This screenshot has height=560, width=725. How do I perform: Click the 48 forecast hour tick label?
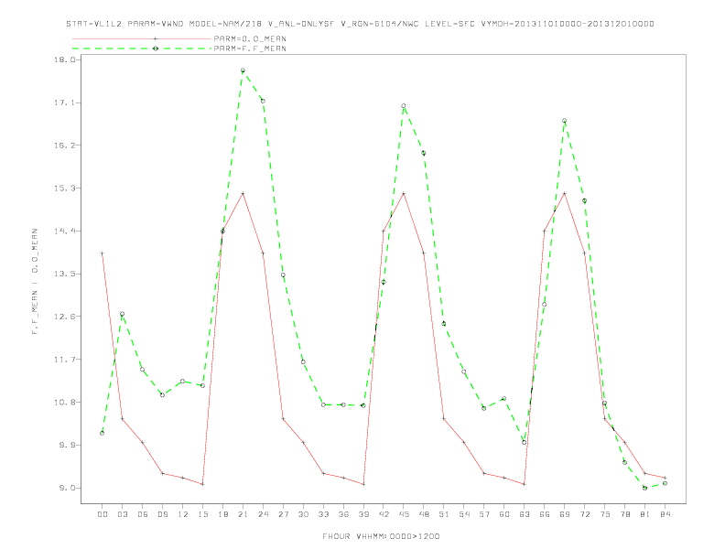424,514
